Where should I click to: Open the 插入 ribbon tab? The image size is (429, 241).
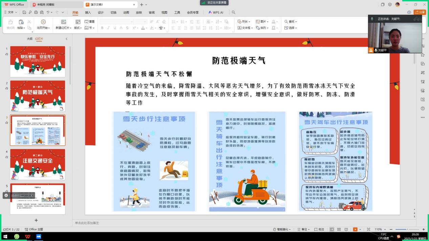(x=88, y=13)
